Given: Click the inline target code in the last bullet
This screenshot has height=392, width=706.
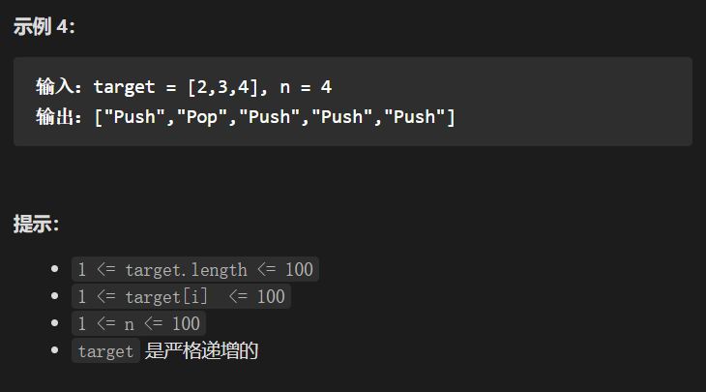Looking at the screenshot, I should coord(105,350).
